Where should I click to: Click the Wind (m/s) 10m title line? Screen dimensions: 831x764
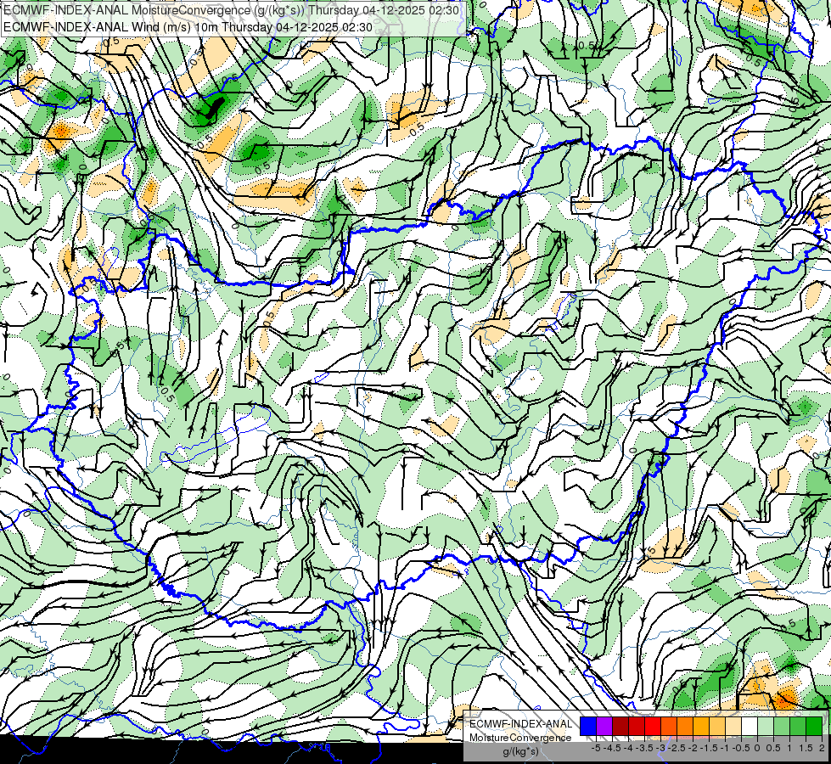[x=188, y=27]
